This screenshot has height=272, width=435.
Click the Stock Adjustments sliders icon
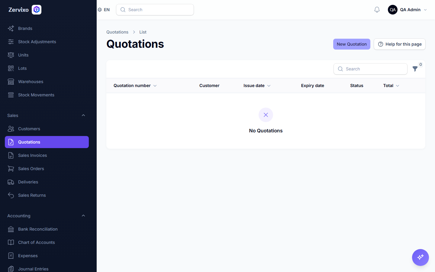tap(11, 42)
